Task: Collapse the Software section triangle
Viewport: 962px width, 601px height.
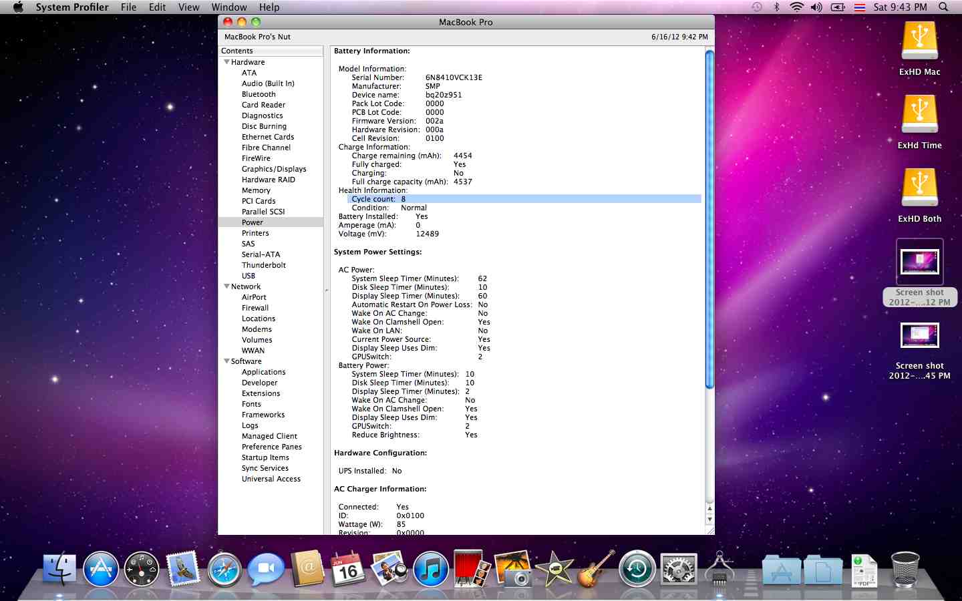Action: click(x=227, y=361)
